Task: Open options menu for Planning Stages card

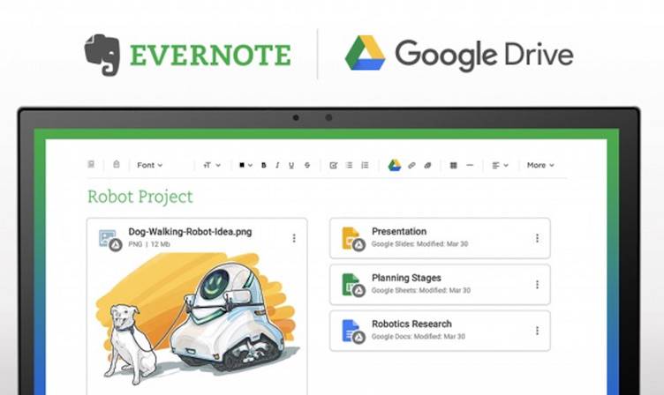Action: (537, 284)
